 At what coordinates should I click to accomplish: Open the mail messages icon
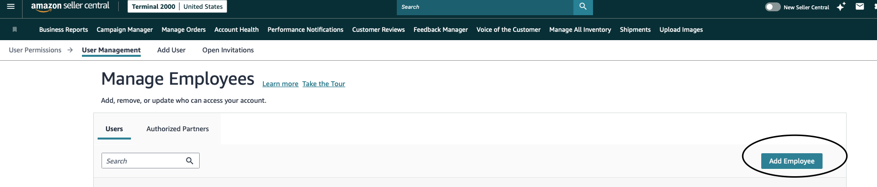pos(859,6)
